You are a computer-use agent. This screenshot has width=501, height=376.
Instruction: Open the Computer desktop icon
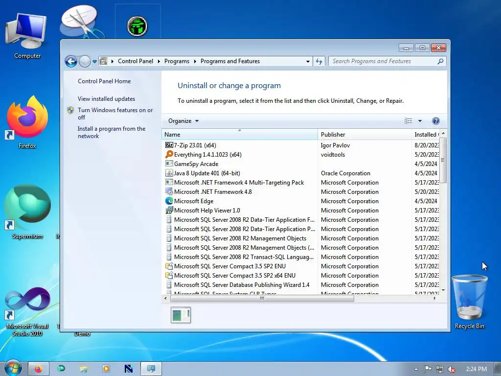point(27,36)
